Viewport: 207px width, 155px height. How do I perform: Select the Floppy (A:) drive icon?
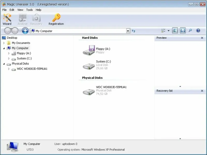[x=89, y=50]
